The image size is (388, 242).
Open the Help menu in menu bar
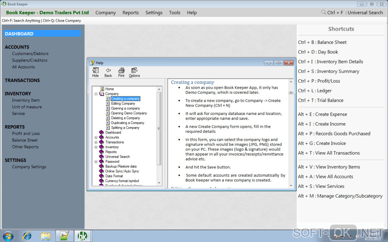pyautogui.click(x=191, y=13)
